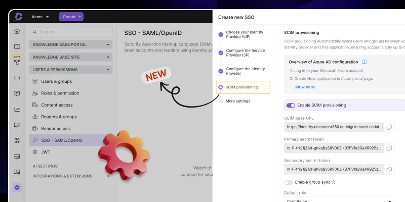Expand KNOWLEDGE BASE SITE section

click(x=70, y=57)
